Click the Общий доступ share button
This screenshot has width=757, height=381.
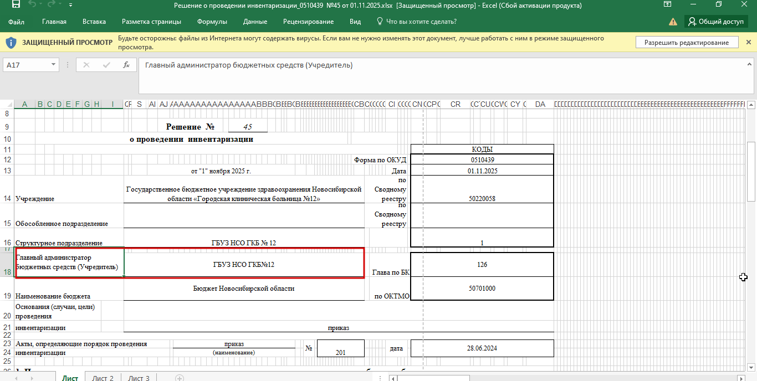[x=715, y=22]
